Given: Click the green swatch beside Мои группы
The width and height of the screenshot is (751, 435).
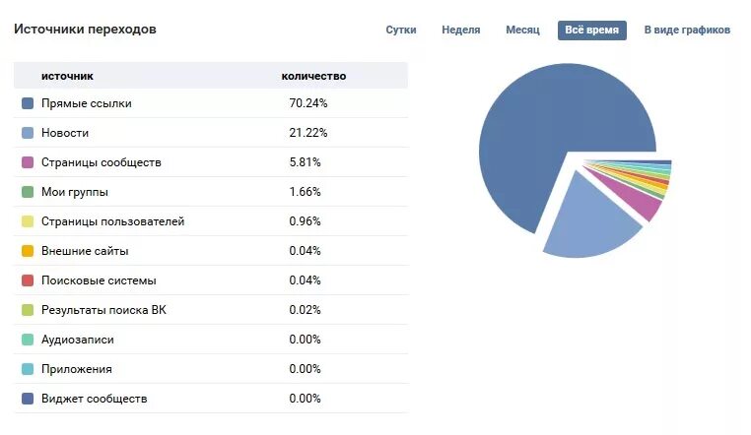Looking at the screenshot, I should (28, 192).
